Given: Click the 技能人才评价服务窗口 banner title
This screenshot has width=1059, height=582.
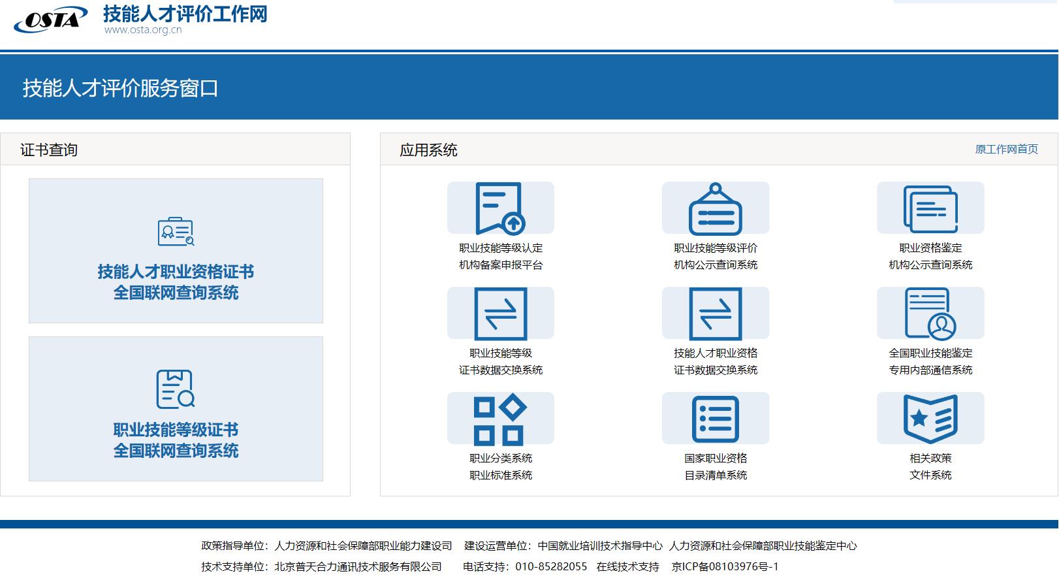Looking at the screenshot, I should click(121, 88).
